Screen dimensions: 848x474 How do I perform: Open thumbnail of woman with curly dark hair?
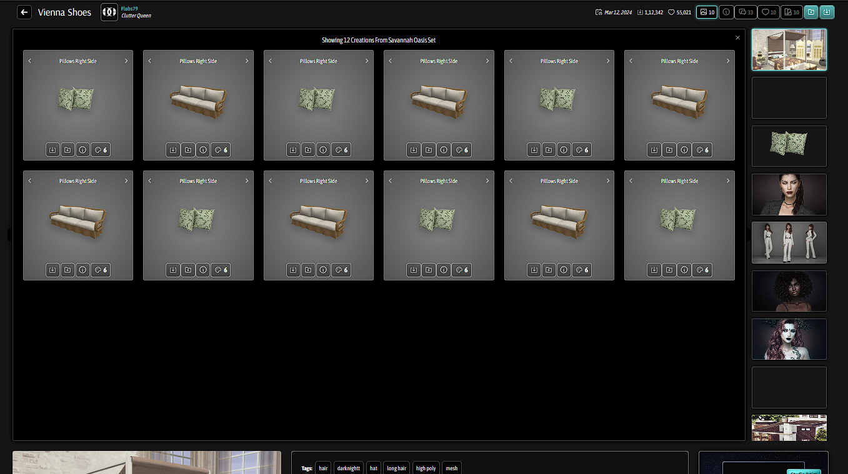pos(789,290)
